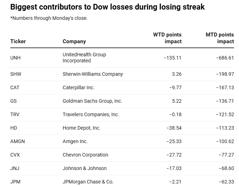
Task: Click Goldman Sachs WTD value 5.22
Action: [x=176, y=101]
